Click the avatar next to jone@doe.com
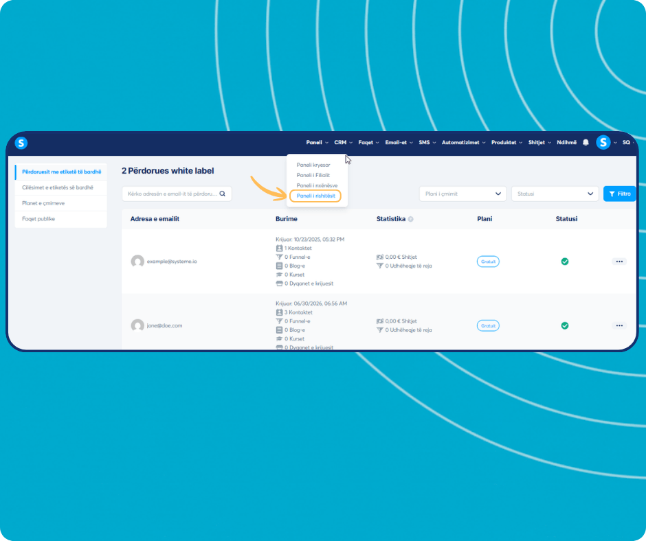This screenshot has width=646, height=541. pyautogui.click(x=137, y=325)
